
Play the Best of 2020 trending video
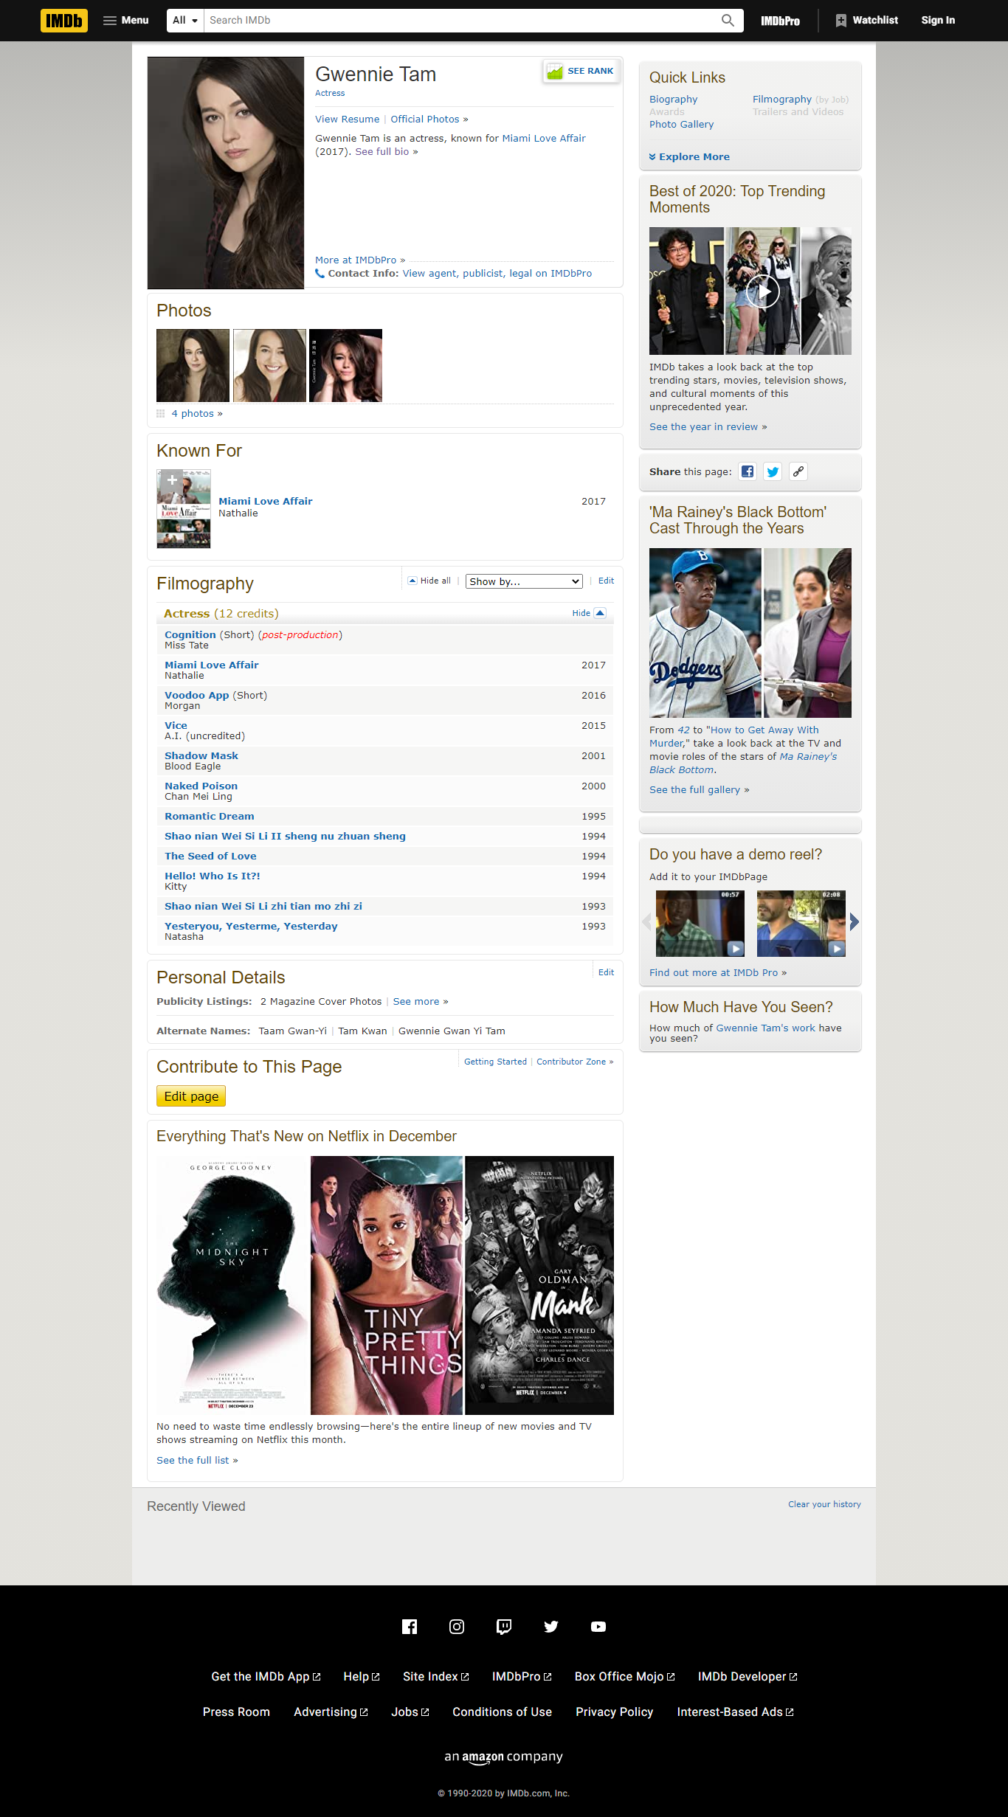click(763, 291)
